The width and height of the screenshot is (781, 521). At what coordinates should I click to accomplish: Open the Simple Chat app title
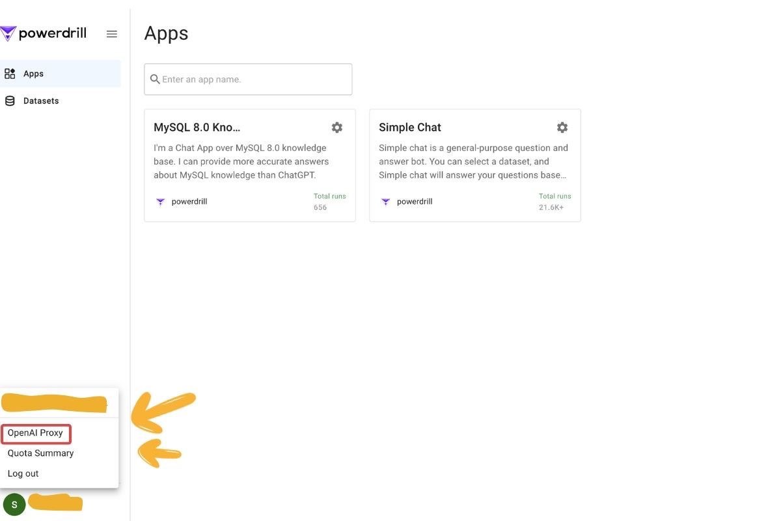(x=410, y=128)
